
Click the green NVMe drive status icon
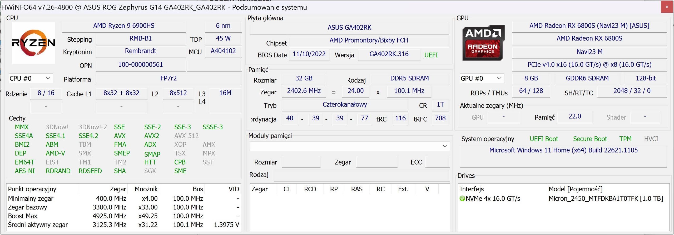pos(462,199)
